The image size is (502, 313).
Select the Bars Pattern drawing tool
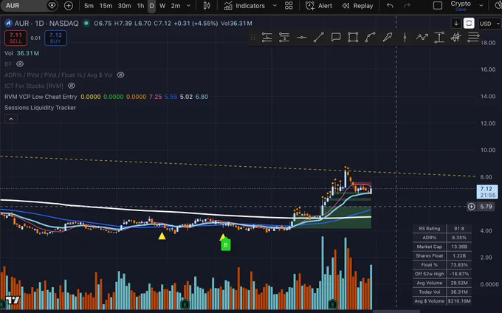456,38
